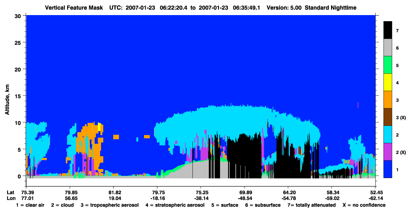417x214 pixels.
Task: Click the 'X = no confidence' key text
Action: point(364,205)
